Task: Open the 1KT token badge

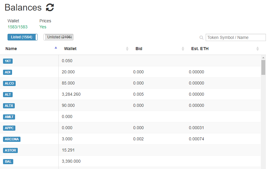Action: [8, 61]
